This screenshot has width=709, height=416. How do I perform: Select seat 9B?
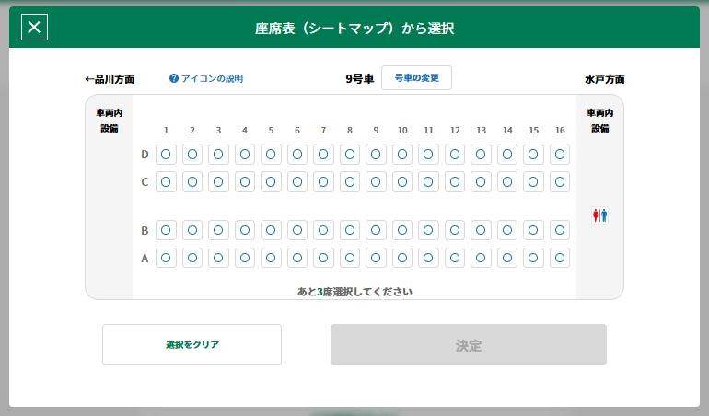pyautogui.click(x=376, y=230)
